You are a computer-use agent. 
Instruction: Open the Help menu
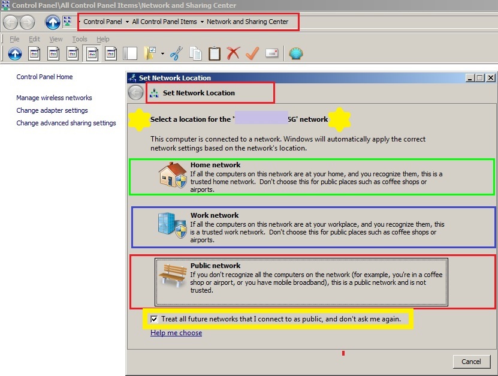coord(103,39)
